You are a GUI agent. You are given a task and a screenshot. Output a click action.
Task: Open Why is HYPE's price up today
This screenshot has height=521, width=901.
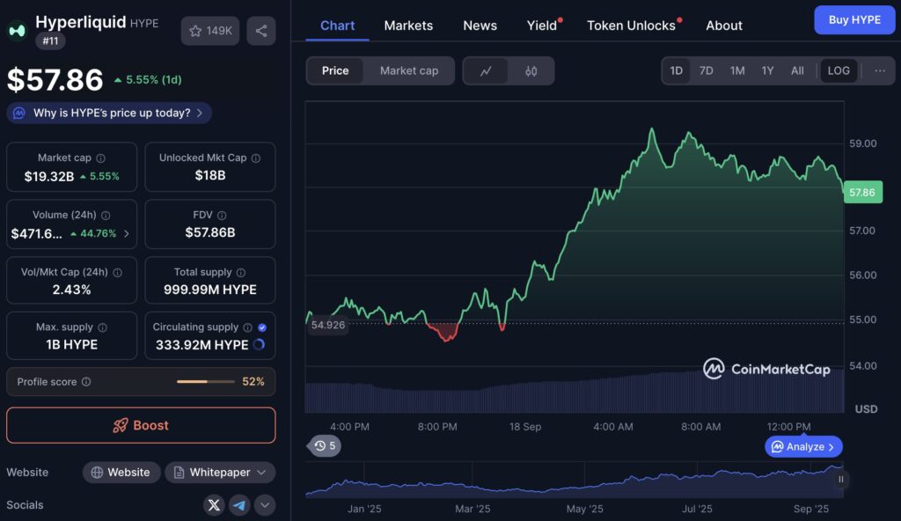[109, 113]
